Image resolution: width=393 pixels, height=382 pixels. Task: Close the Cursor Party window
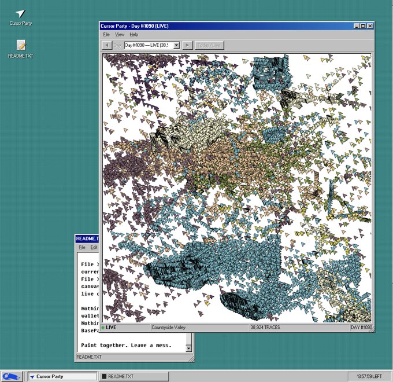(x=370, y=26)
